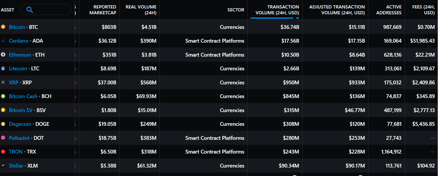Click the Dogecoin coin logo icon

coord(3,124)
